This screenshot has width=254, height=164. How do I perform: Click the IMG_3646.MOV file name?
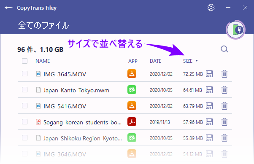65,154
